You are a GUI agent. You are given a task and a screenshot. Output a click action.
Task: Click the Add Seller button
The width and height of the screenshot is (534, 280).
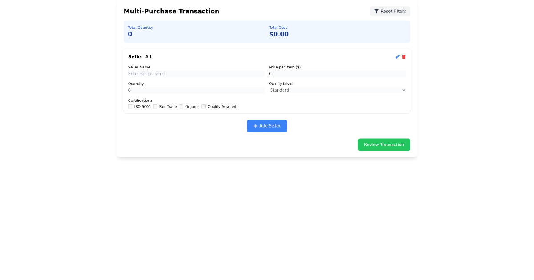(x=267, y=126)
